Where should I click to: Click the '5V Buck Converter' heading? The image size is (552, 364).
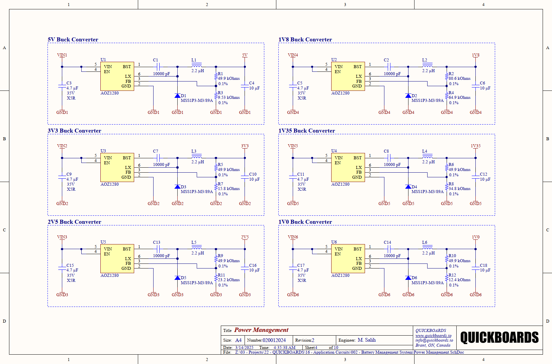tap(73, 39)
